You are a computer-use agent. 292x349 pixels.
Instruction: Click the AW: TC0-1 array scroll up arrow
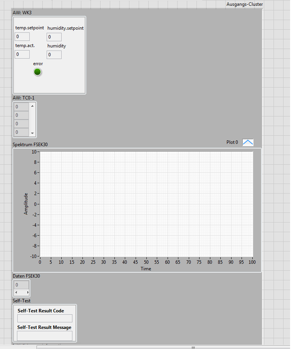tap(32, 106)
